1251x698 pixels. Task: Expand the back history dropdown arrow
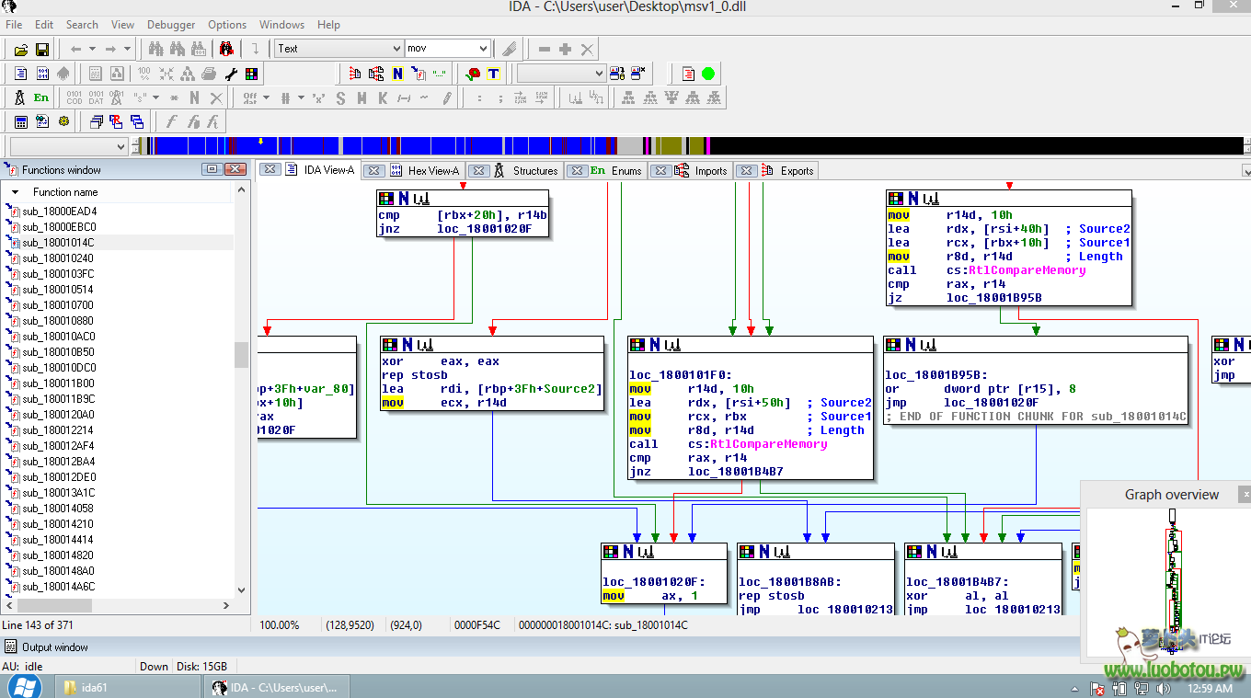pyautogui.click(x=93, y=49)
